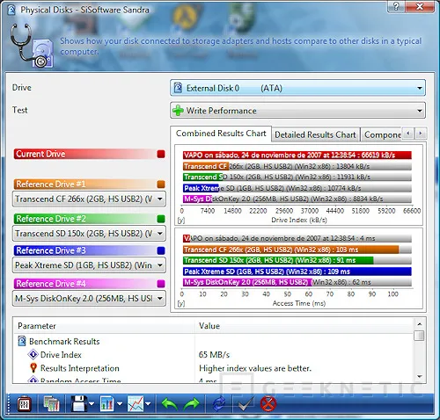The image size is (440, 420).
Task: Click the red Current Drive color swatch
Action: click(161, 154)
